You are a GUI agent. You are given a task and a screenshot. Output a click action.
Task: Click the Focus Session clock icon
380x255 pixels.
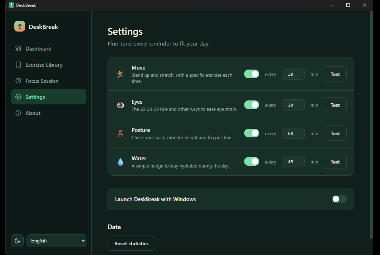coord(18,81)
